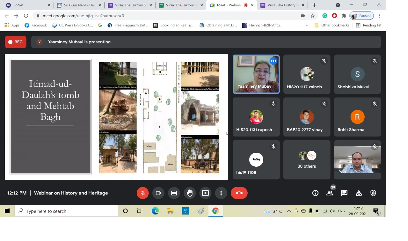Click the Windows taskbar search box
Screen dimensions: 408x241
tap(66, 211)
